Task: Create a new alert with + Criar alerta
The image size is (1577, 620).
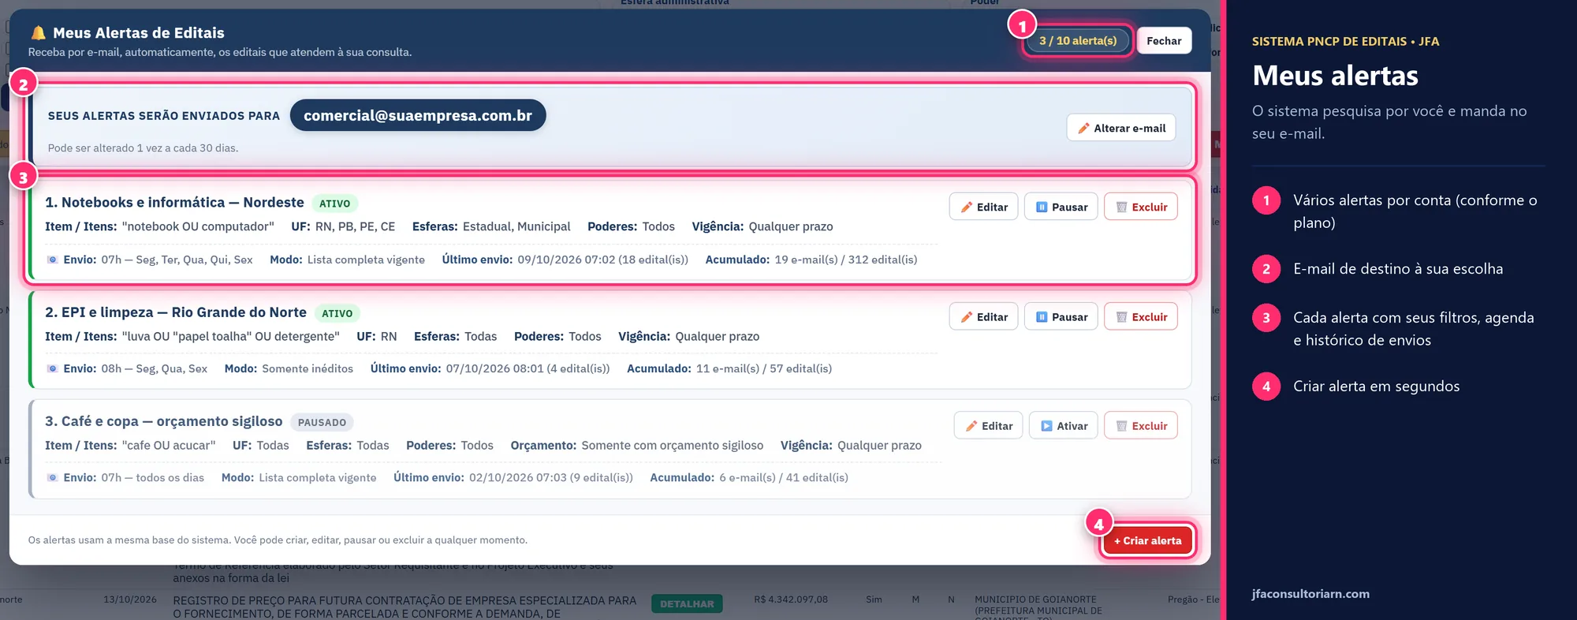Action: [x=1147, y=540]
